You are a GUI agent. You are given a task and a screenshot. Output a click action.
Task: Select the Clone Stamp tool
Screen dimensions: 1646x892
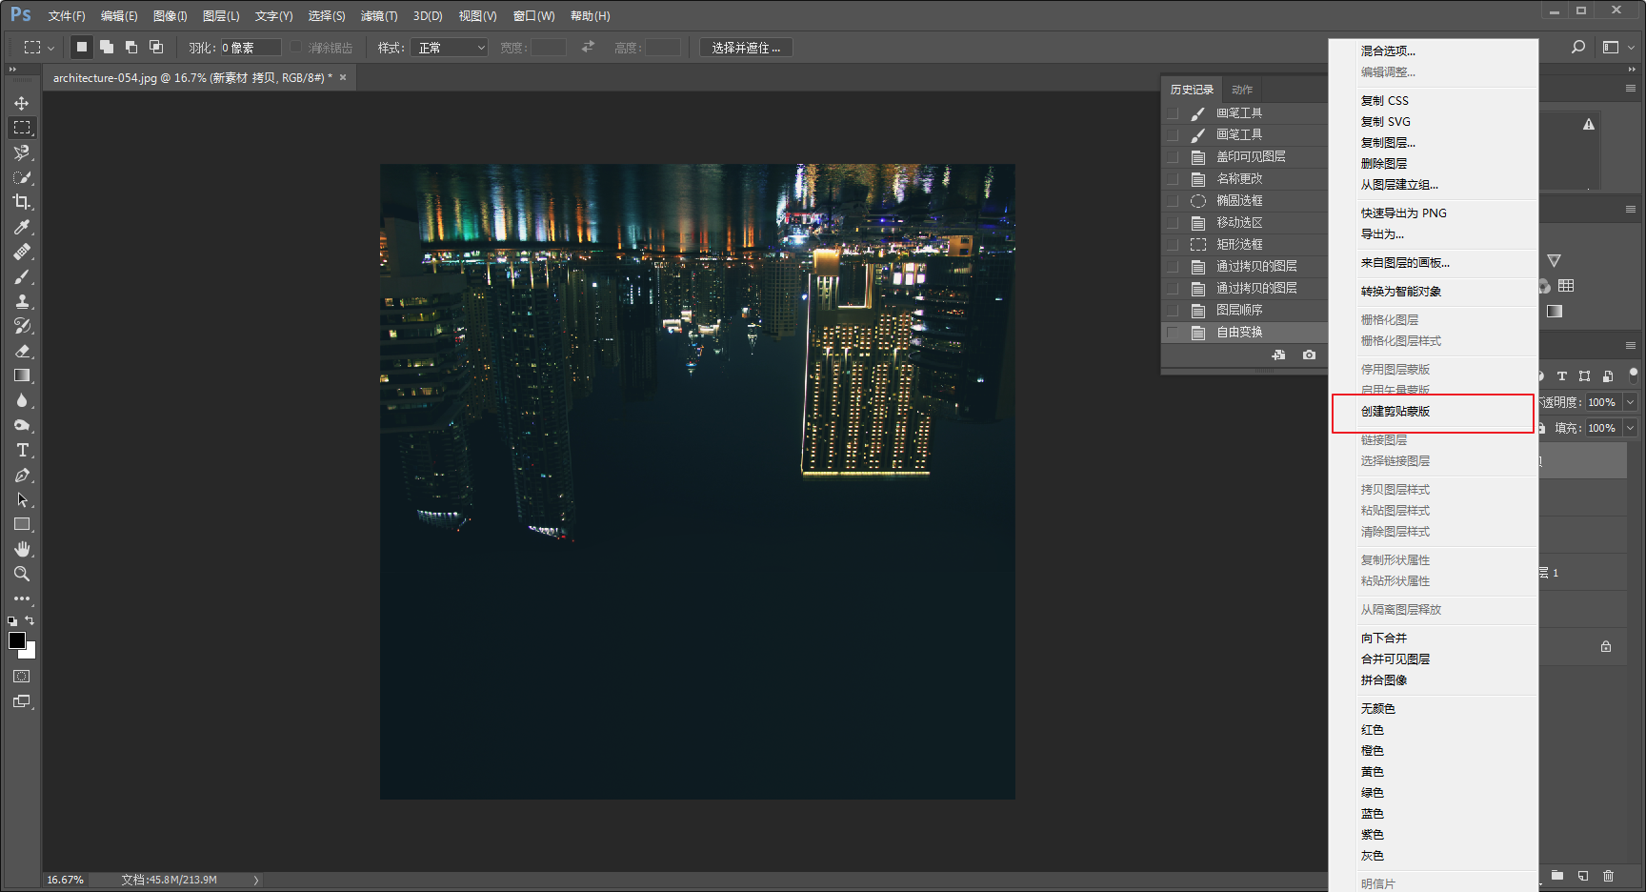[x=22, y=301]
